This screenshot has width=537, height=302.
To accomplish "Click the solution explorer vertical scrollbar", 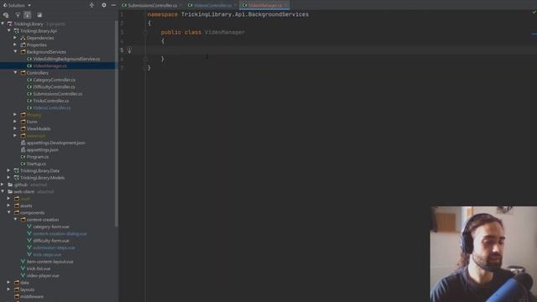I will 117,123.
